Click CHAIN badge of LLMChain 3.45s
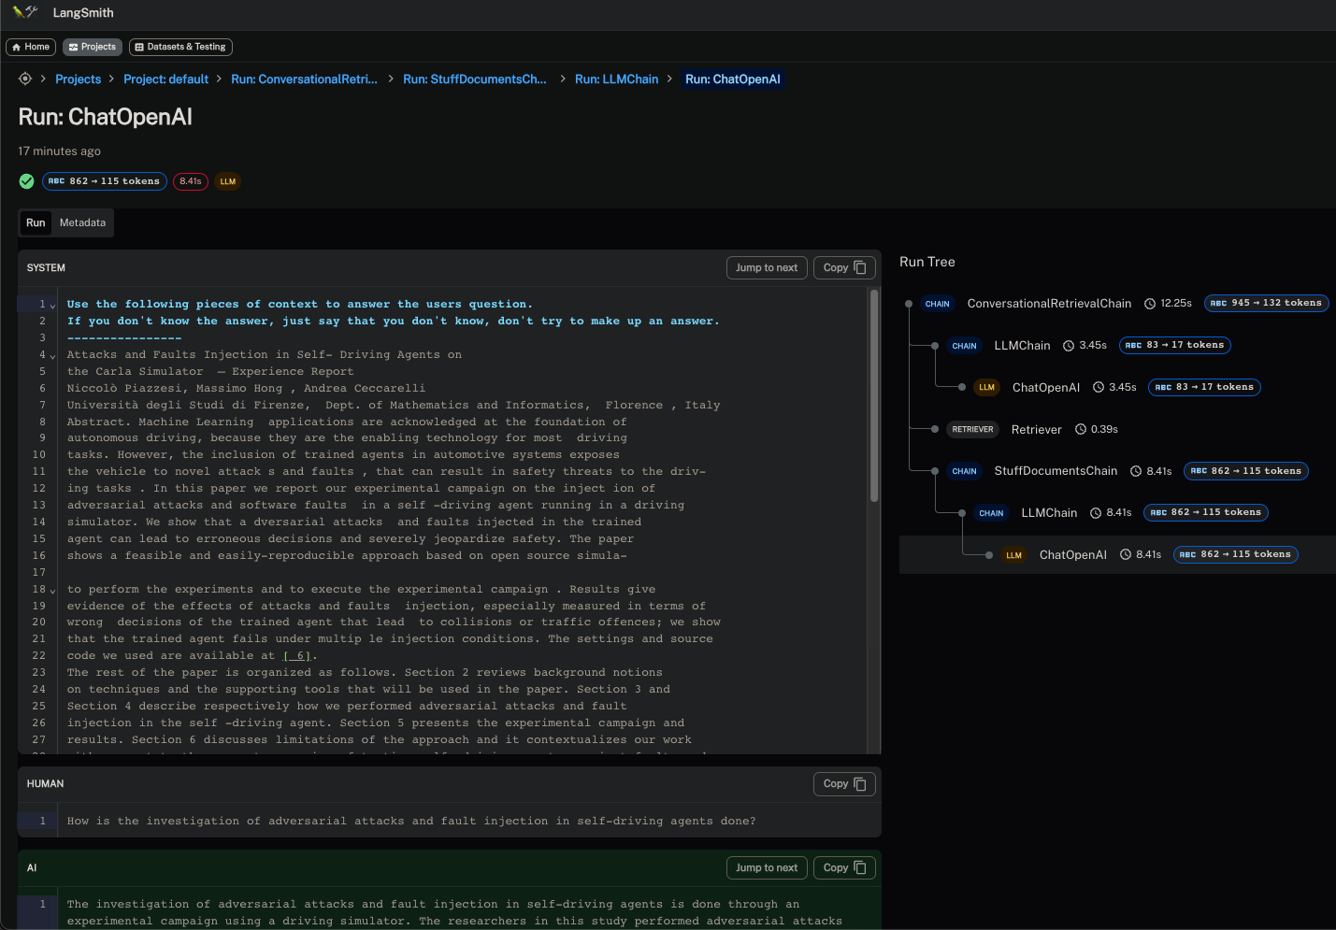 click(x=964, y=346)
